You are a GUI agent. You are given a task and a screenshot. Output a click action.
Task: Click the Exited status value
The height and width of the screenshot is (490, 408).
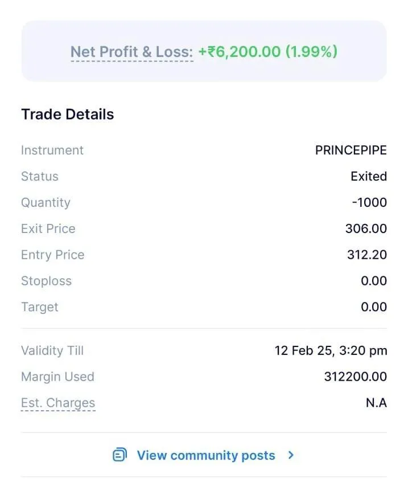coord(369,176)
